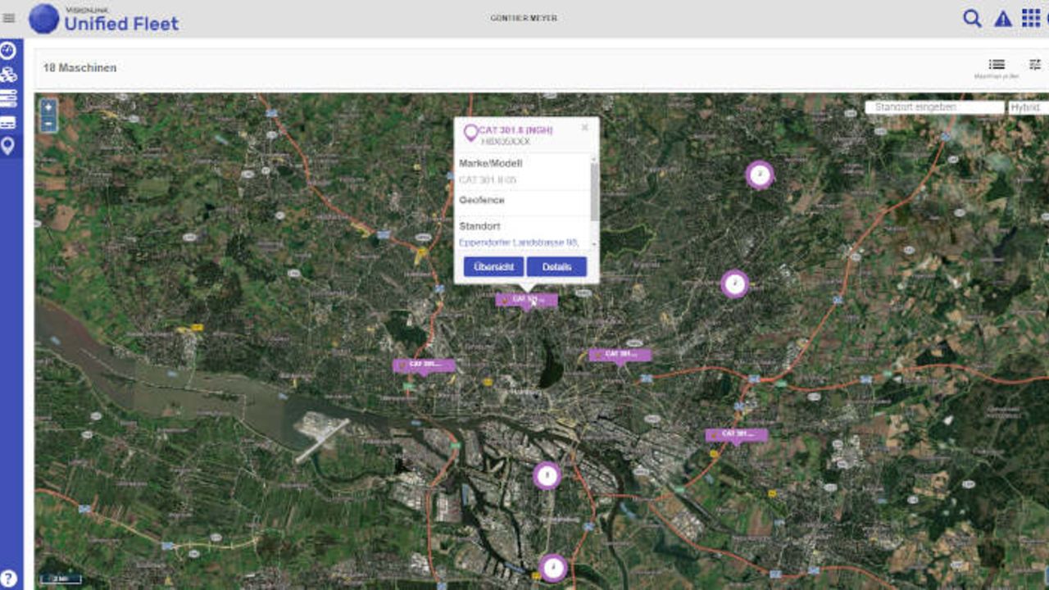
Task: Click the user name in the header
Action: point(524,18)
